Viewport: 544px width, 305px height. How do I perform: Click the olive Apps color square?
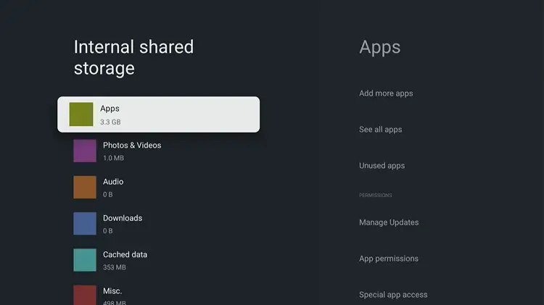click(x=81, y=114)
